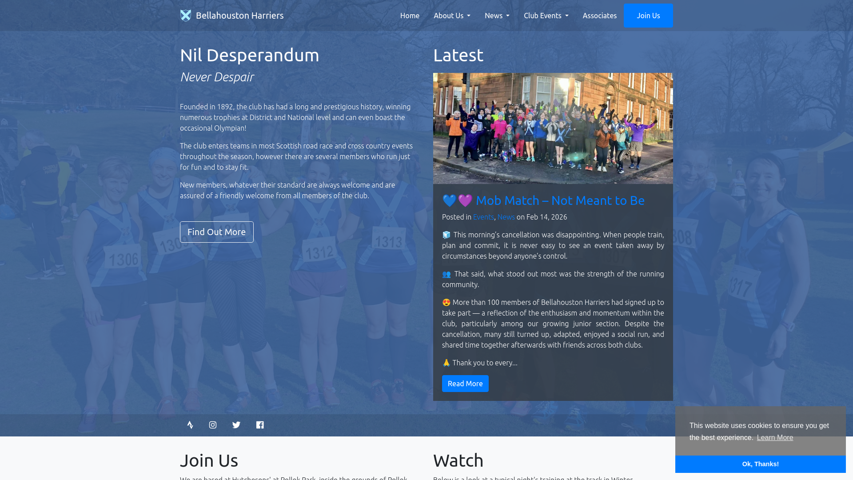Go to the Home nav item
Image resolution: width=853 pixels, height=480 pixels.
tap(410, 16)
